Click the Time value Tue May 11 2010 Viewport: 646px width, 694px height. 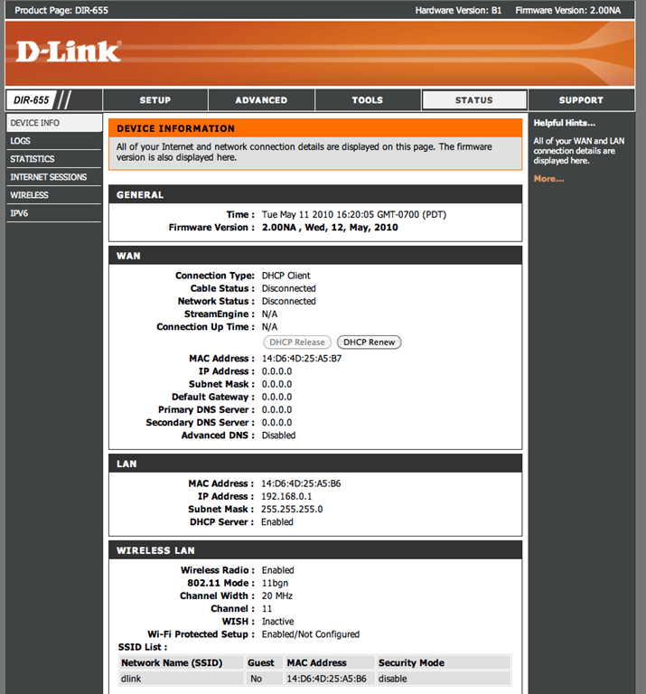coord(354,215)
